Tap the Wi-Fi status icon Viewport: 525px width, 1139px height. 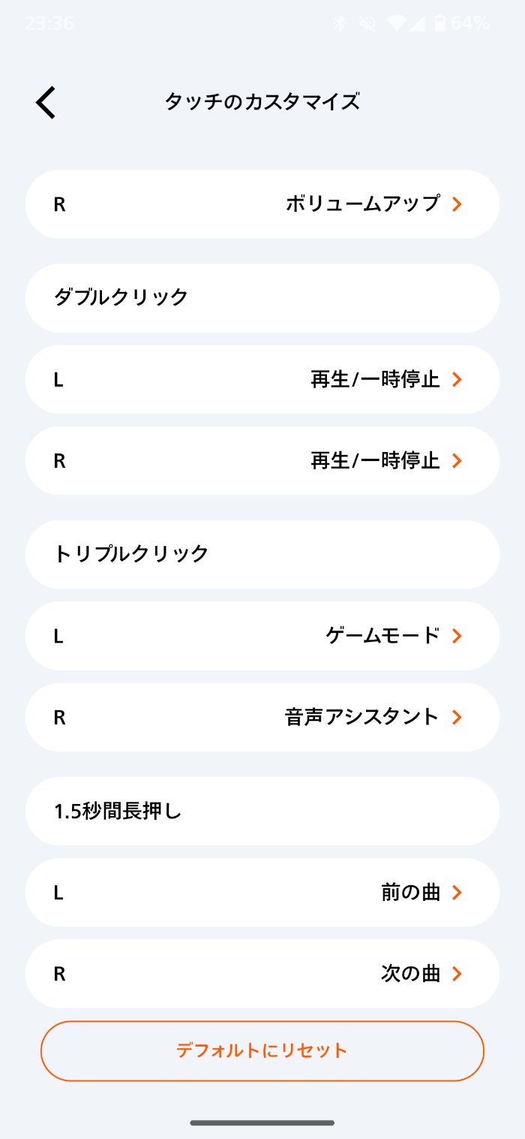(x=396, y=23)
